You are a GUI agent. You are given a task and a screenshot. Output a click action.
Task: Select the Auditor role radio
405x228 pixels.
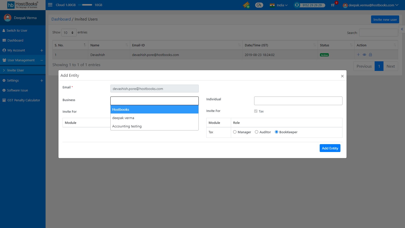pos(256,132)
